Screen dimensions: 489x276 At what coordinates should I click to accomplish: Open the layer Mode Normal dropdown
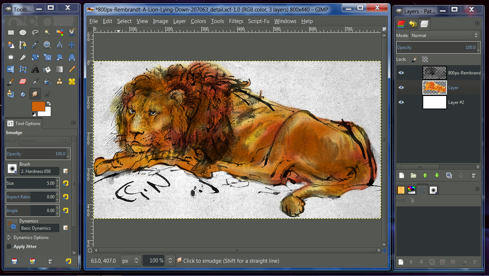pos(445,36)
